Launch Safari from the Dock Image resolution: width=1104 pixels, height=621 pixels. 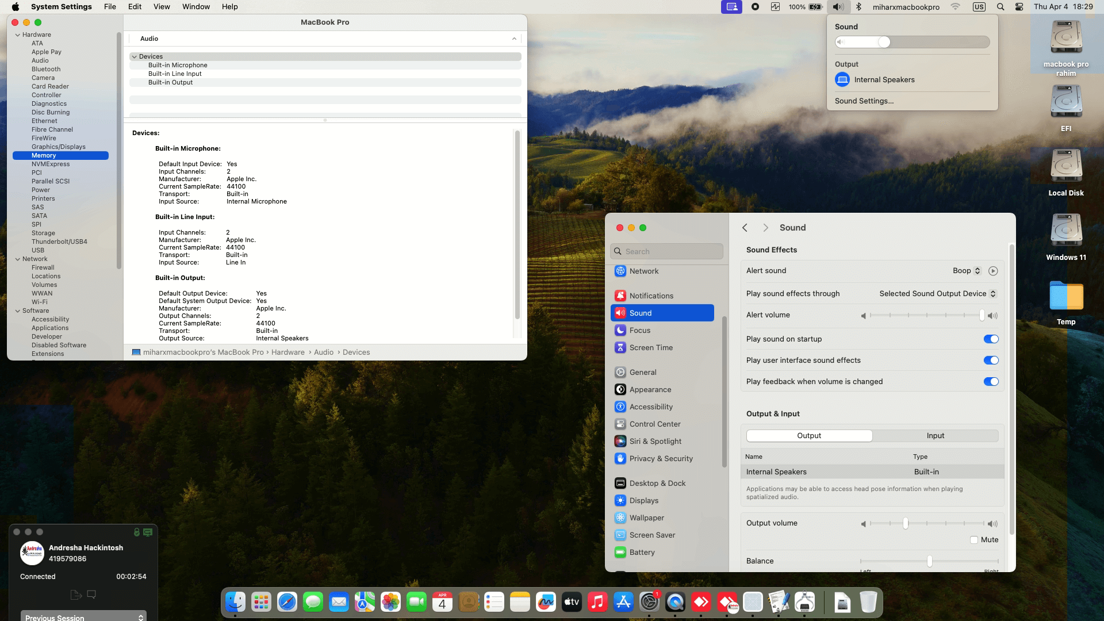[287, 602]
